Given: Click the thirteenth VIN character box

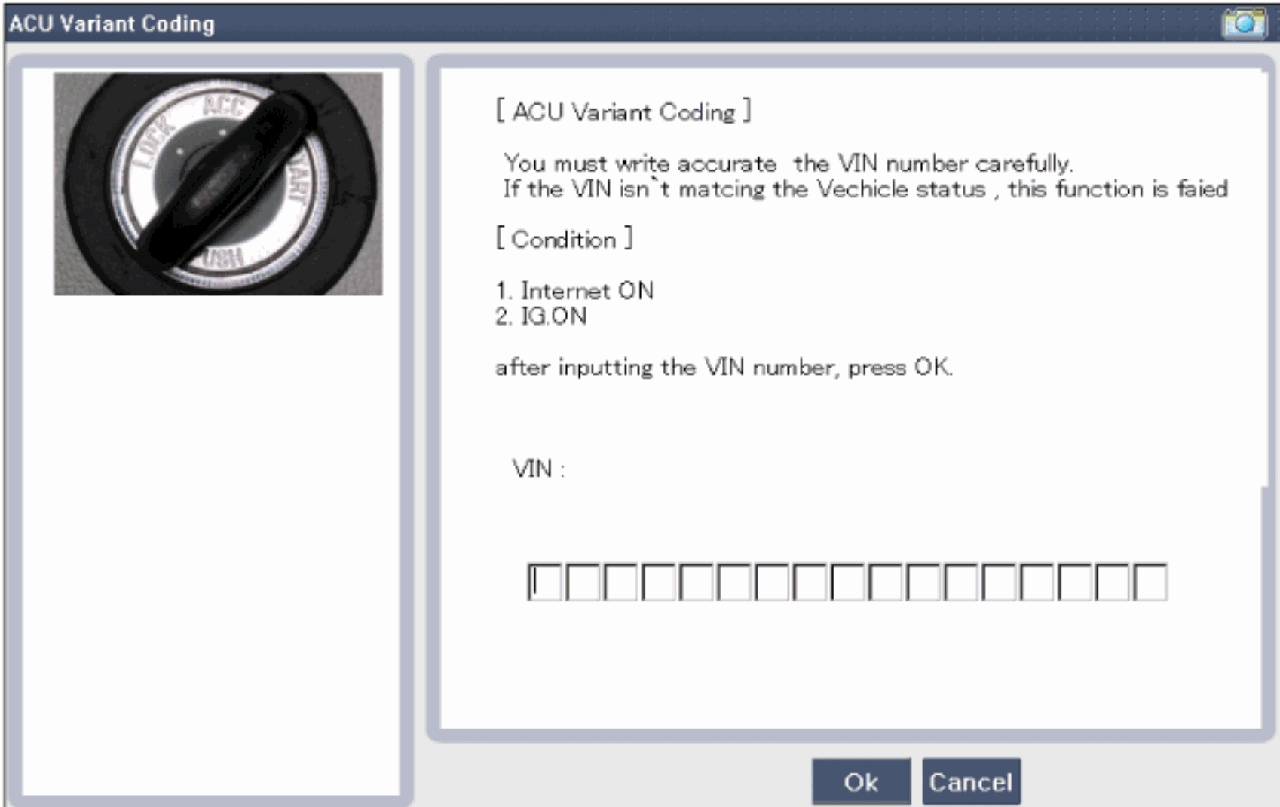Looking at the screenshot, I should tap(999, 582).
